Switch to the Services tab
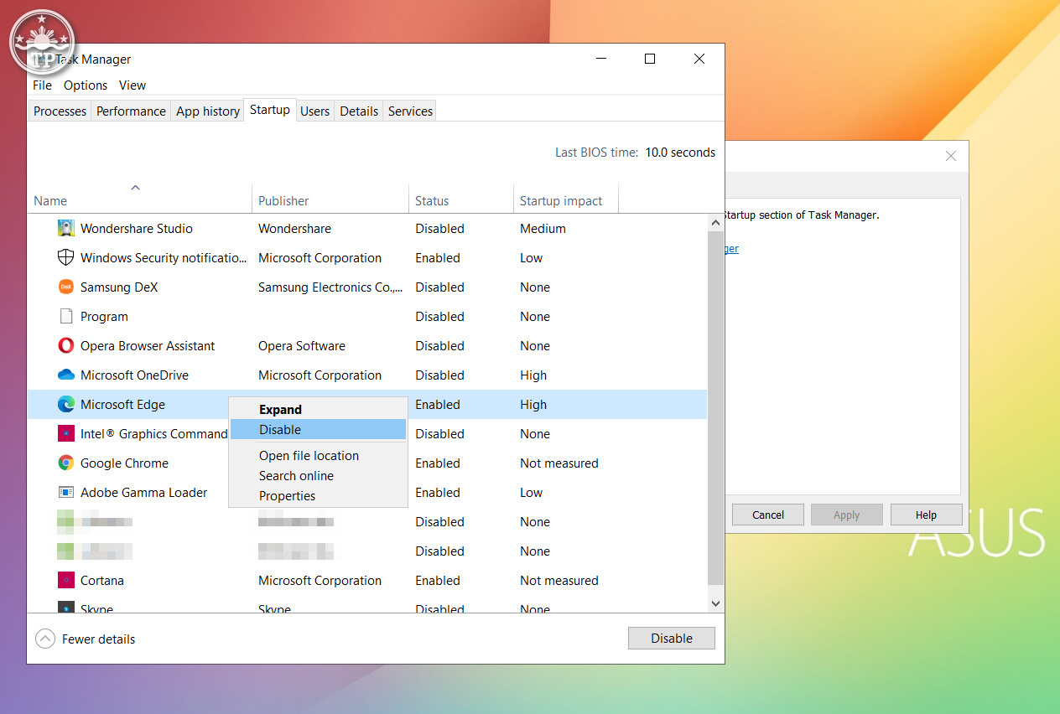 click(410, 111)
